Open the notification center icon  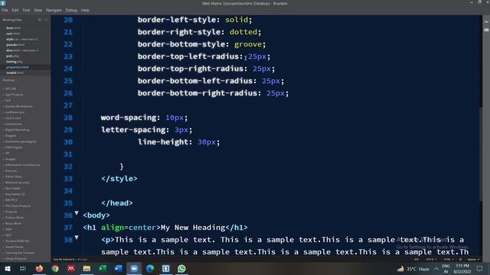coord(480,268)
